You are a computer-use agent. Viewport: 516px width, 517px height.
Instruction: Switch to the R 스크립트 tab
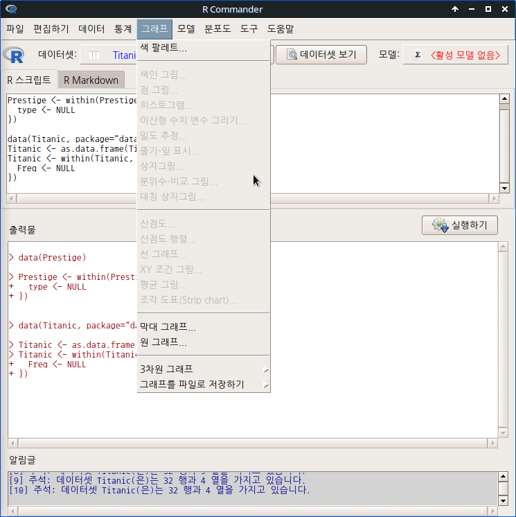[29, 80]
